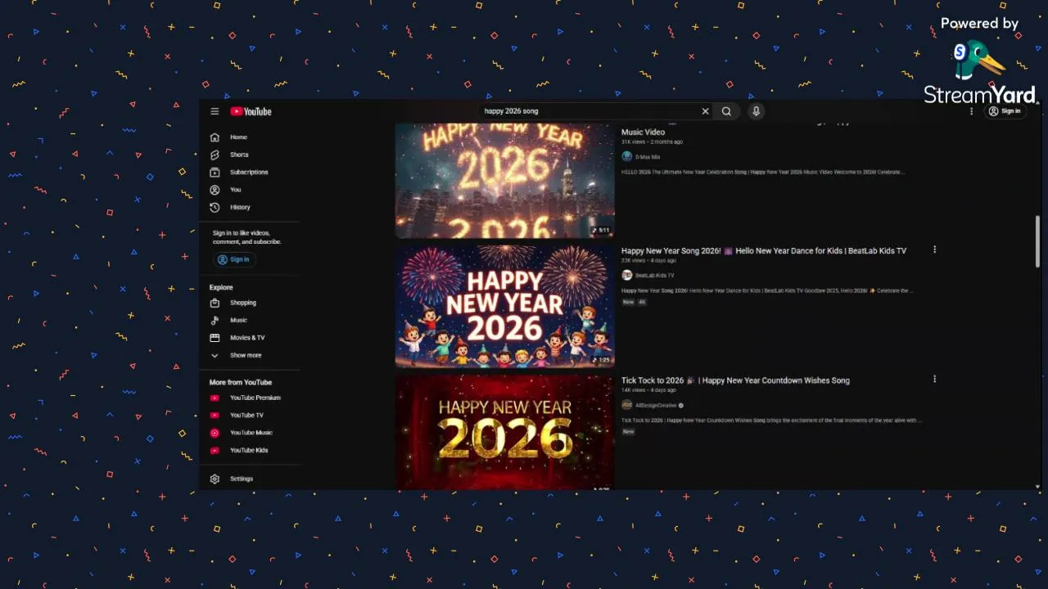Open AllDesignCreative channel name
The image size is (1048, 589).
[656, 405]
